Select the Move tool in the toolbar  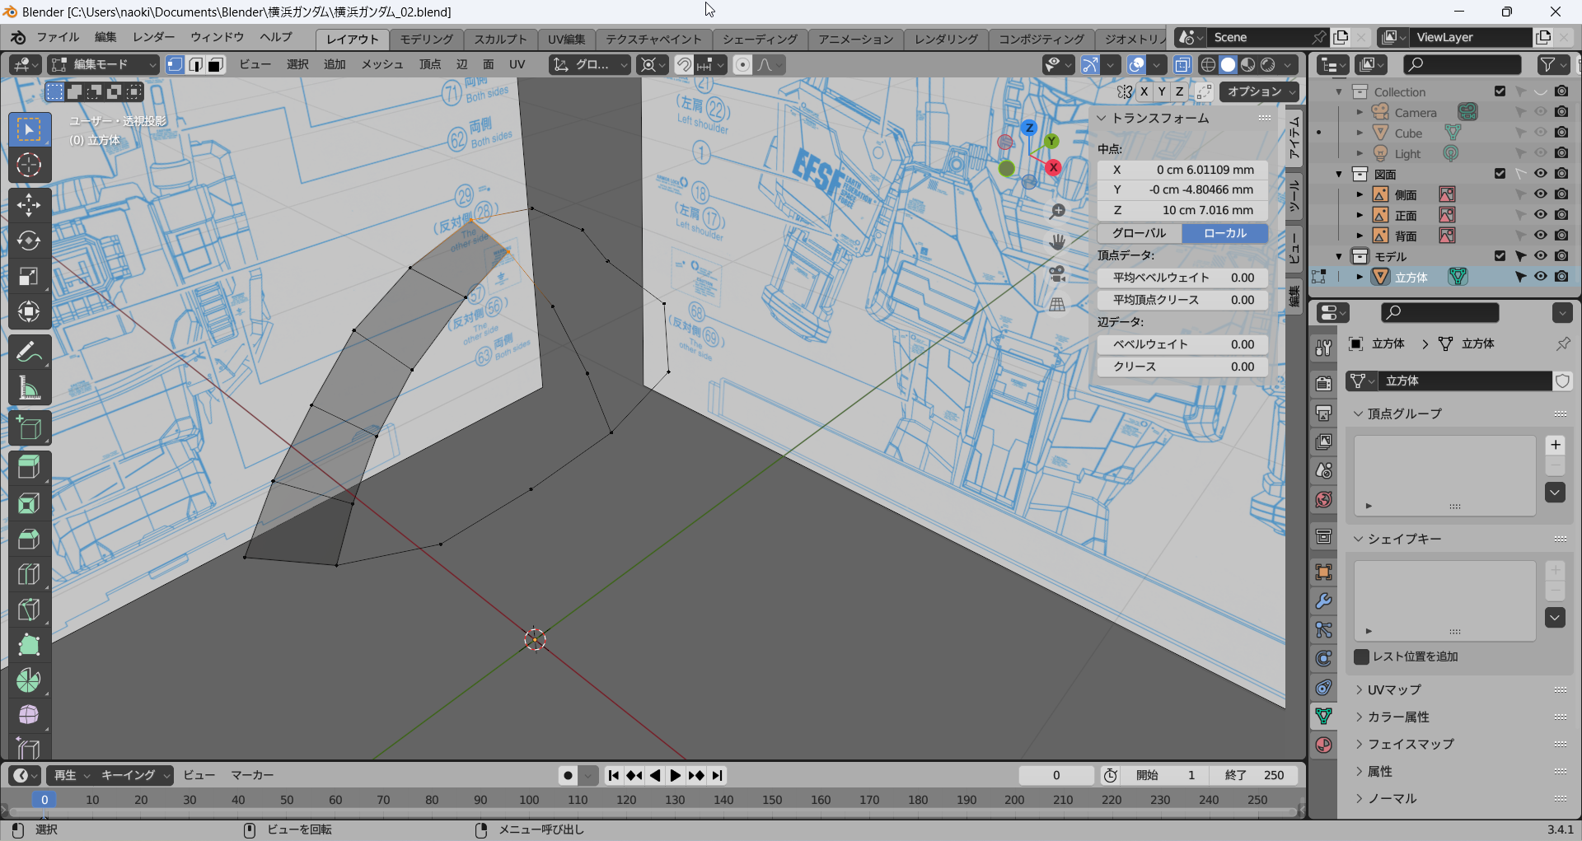[29, 204]
